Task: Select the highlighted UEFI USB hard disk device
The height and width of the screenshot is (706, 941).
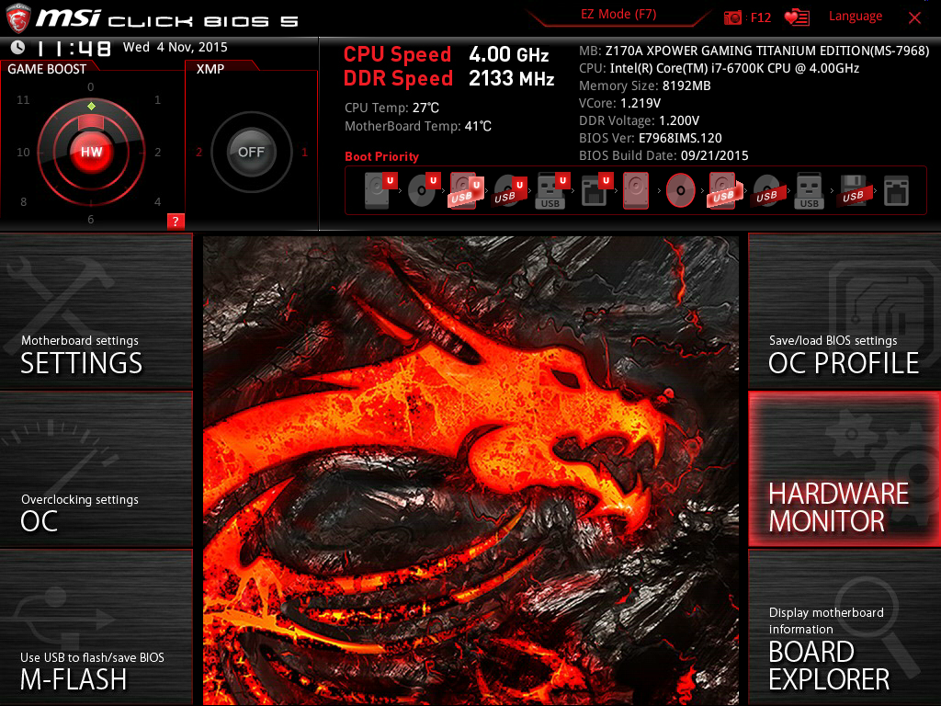Action: 466,190
